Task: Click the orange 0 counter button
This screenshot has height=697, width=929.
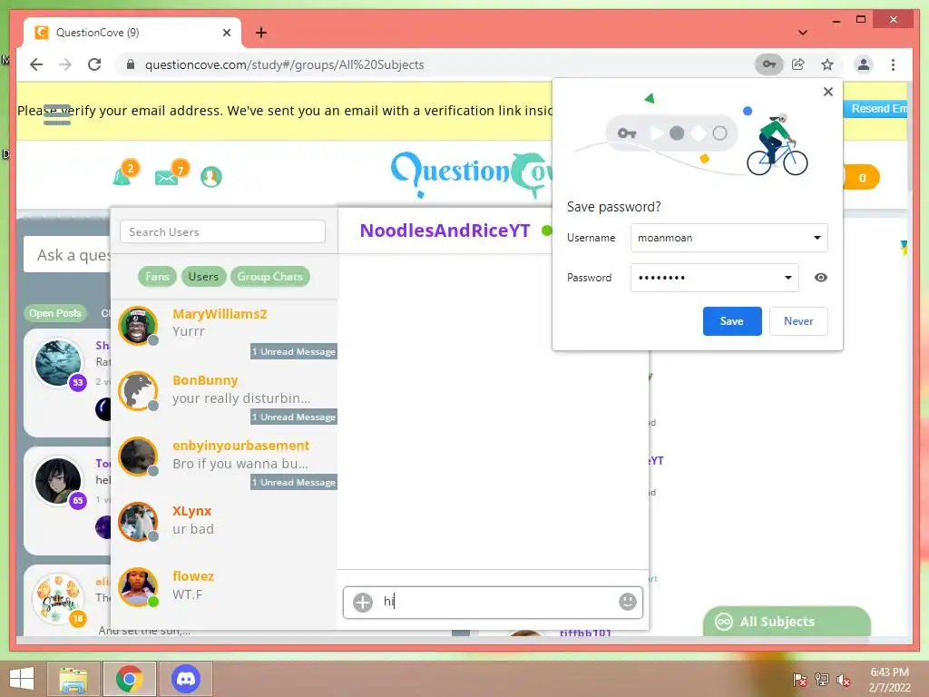Action: [x=862, y=177]
